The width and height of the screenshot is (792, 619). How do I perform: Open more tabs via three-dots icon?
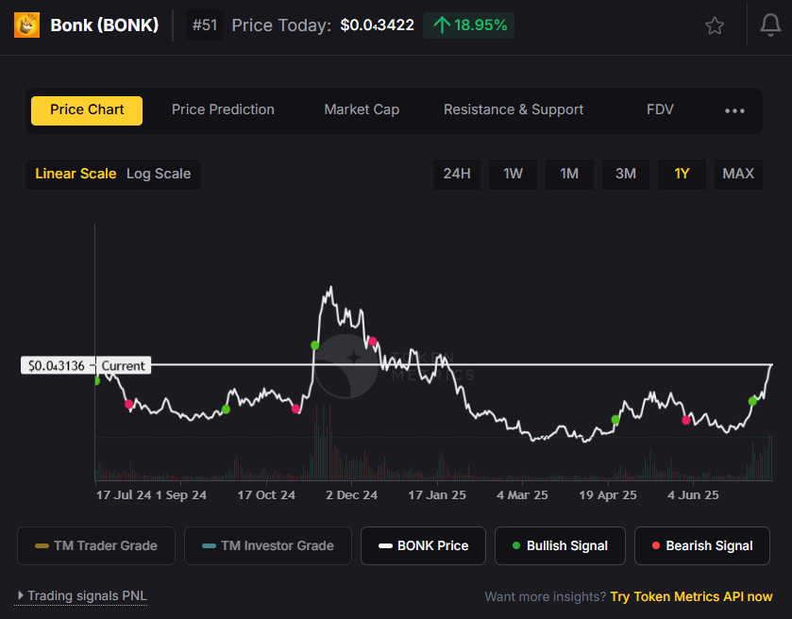734,110
